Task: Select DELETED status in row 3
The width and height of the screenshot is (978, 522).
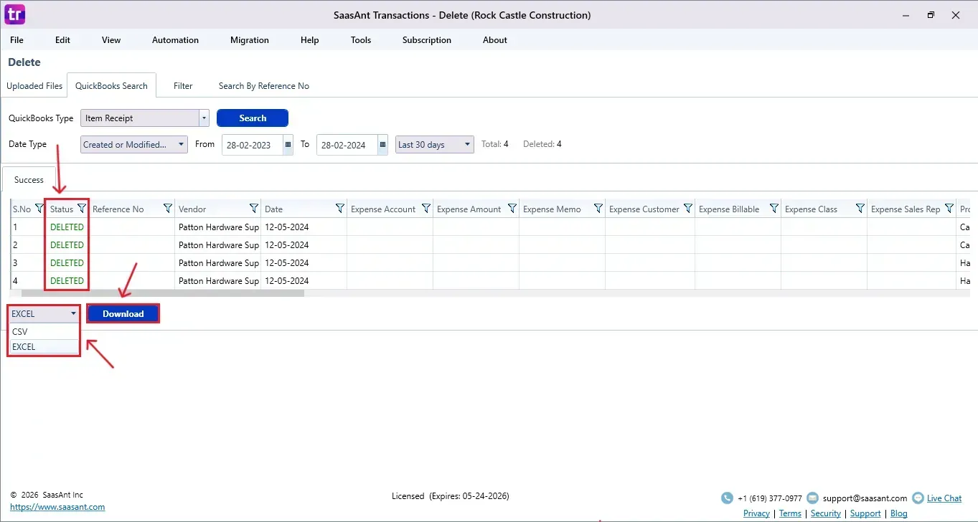Action: coord(67,263)
